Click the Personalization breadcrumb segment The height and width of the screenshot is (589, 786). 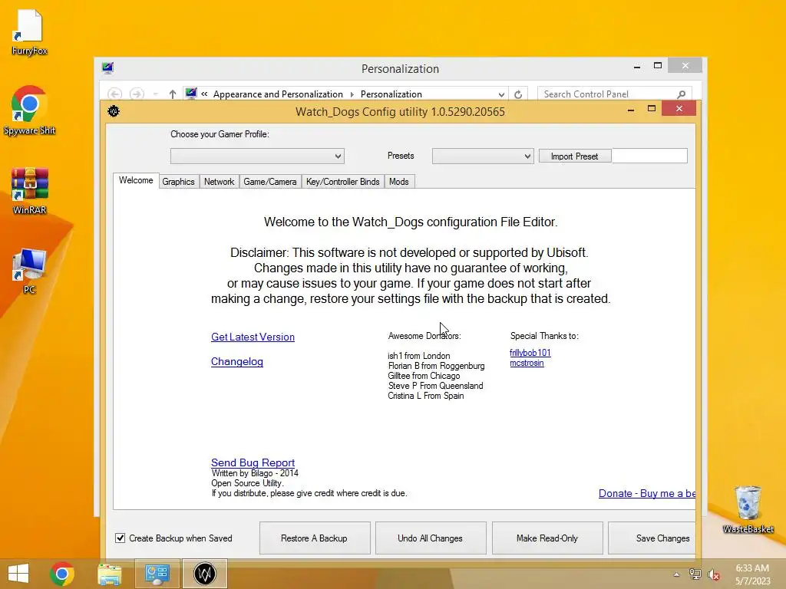click(x=391, y=94)
